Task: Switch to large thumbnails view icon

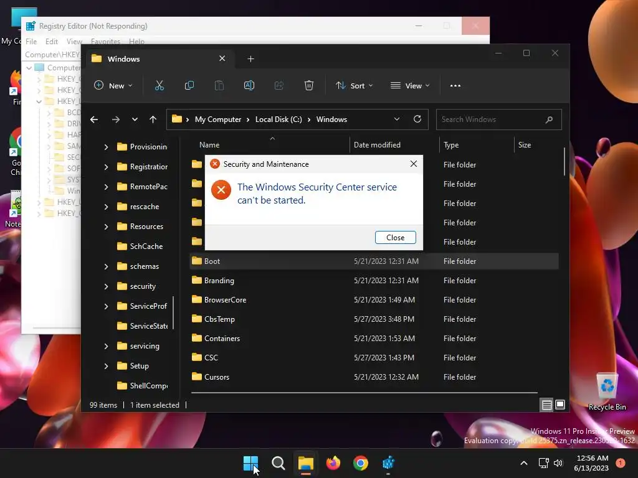Action: 560,405
